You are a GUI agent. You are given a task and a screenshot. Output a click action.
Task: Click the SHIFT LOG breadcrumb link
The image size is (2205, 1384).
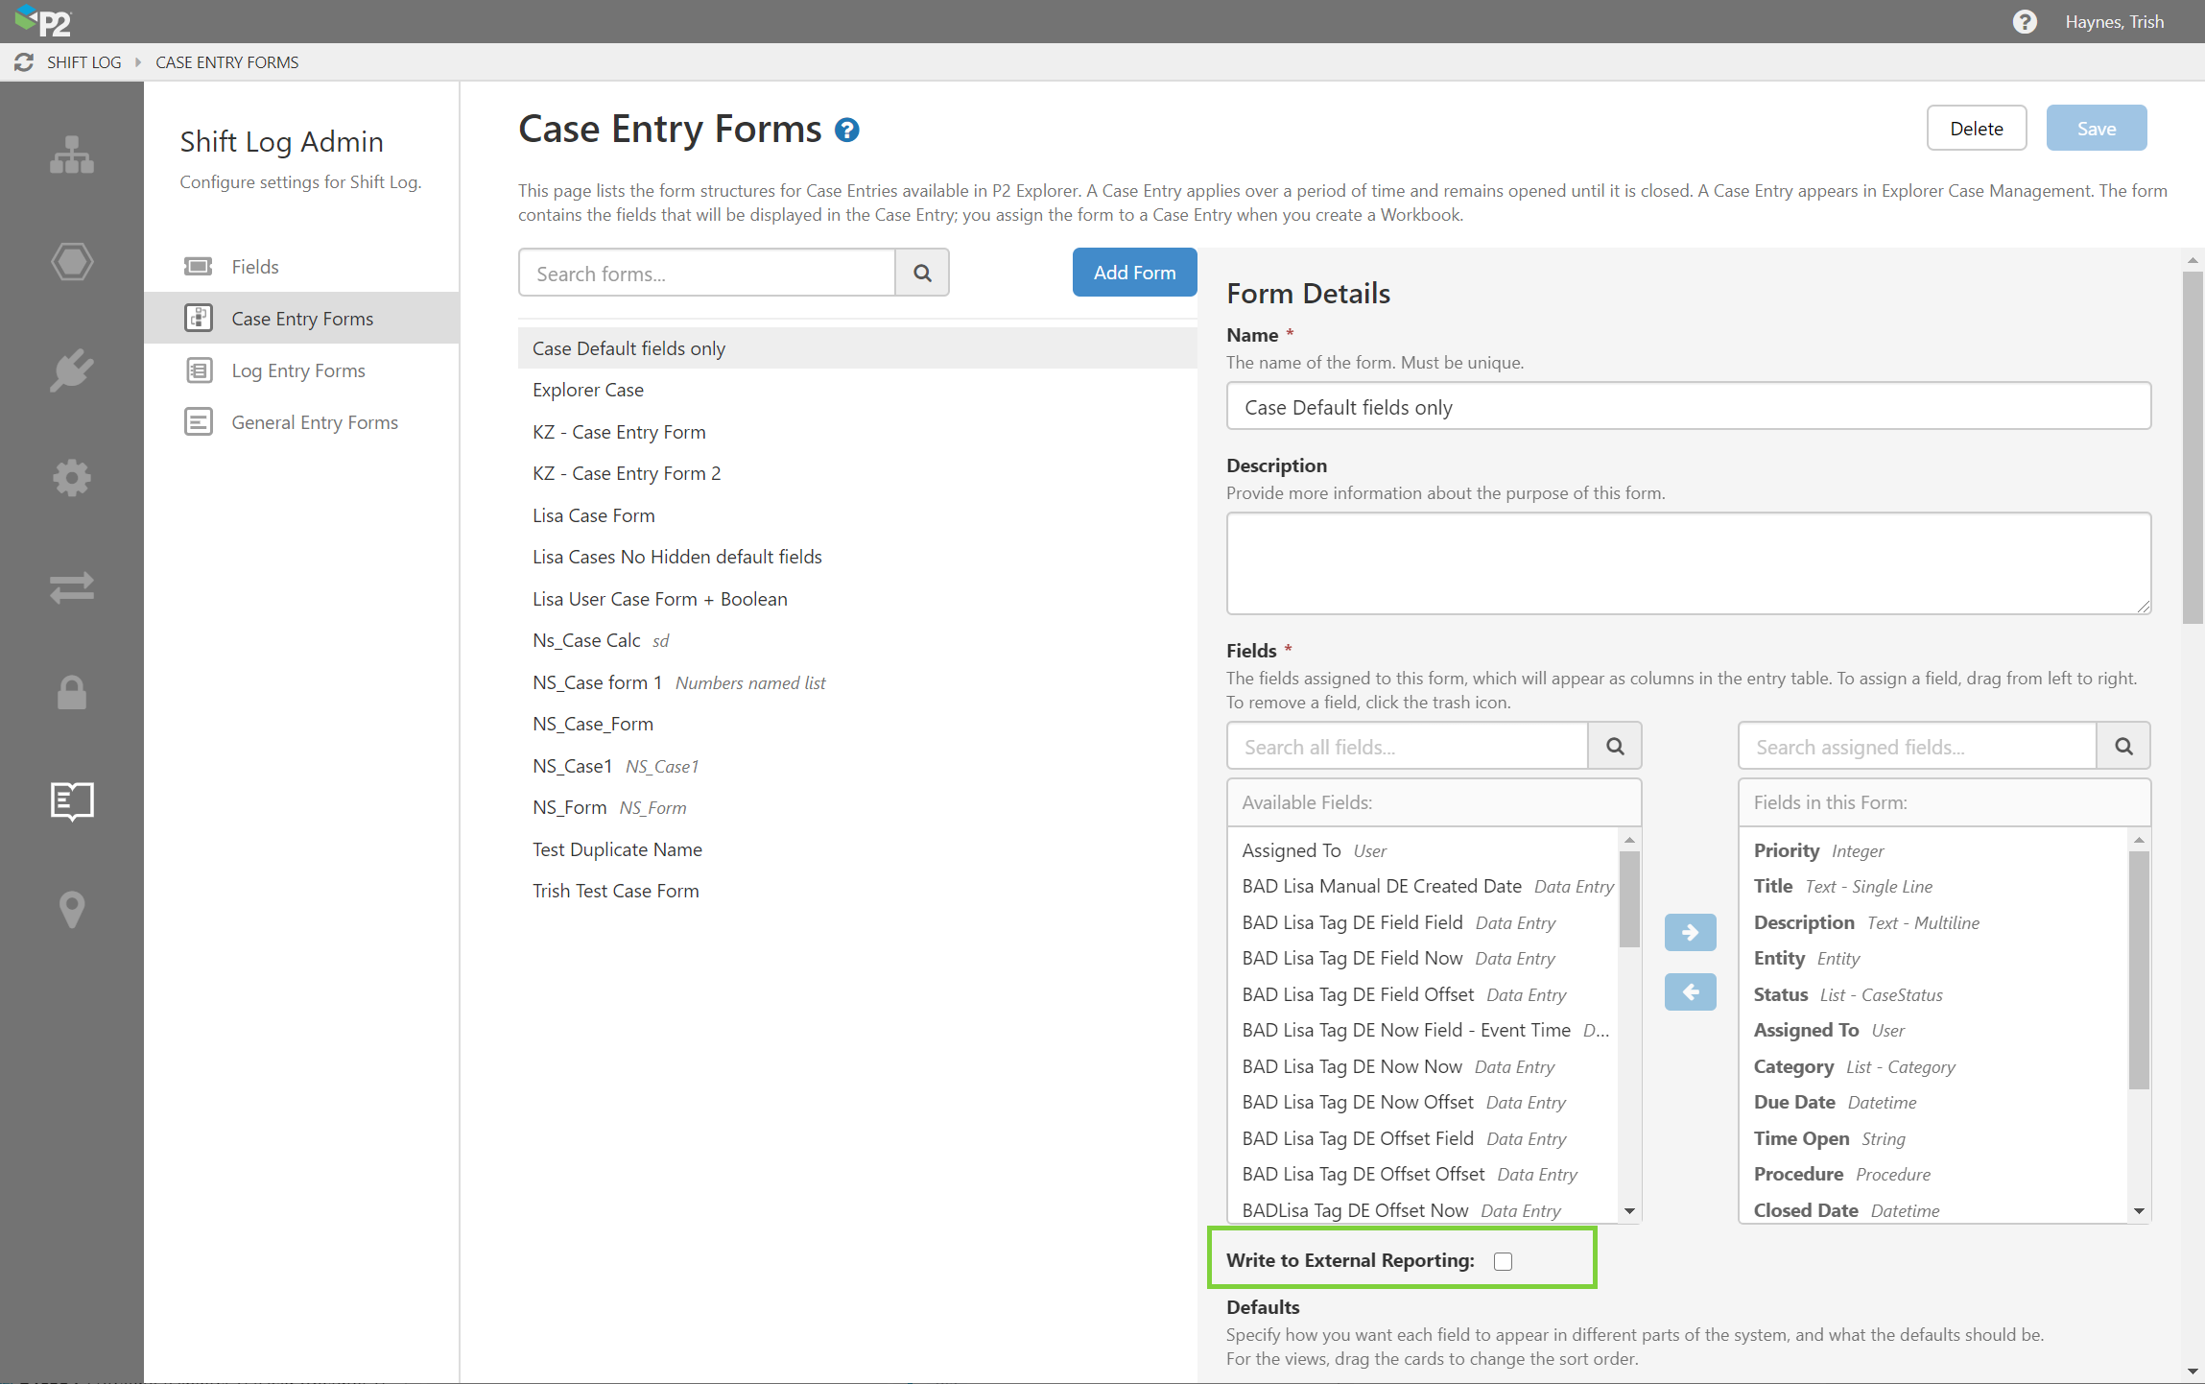[84, 62]
